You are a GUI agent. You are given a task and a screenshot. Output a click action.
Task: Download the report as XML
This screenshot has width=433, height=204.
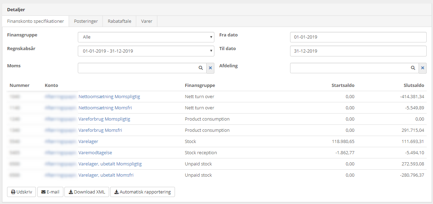(87, 192)
